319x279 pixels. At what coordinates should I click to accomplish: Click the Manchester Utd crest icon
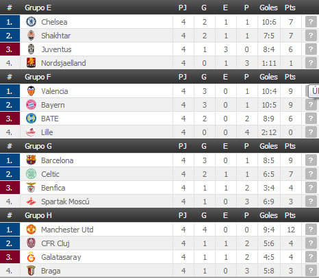(x=31, y=230)
